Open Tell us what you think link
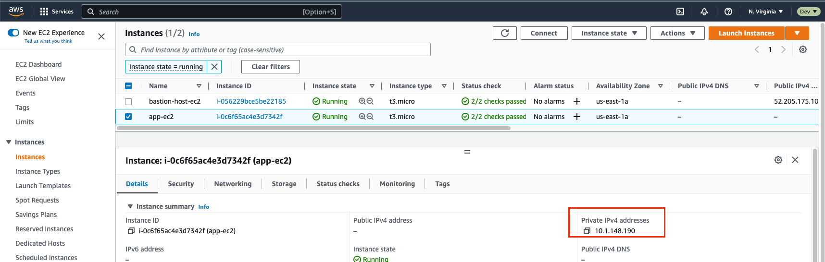The height and width of the screenshot is (262, 825). 48,41
